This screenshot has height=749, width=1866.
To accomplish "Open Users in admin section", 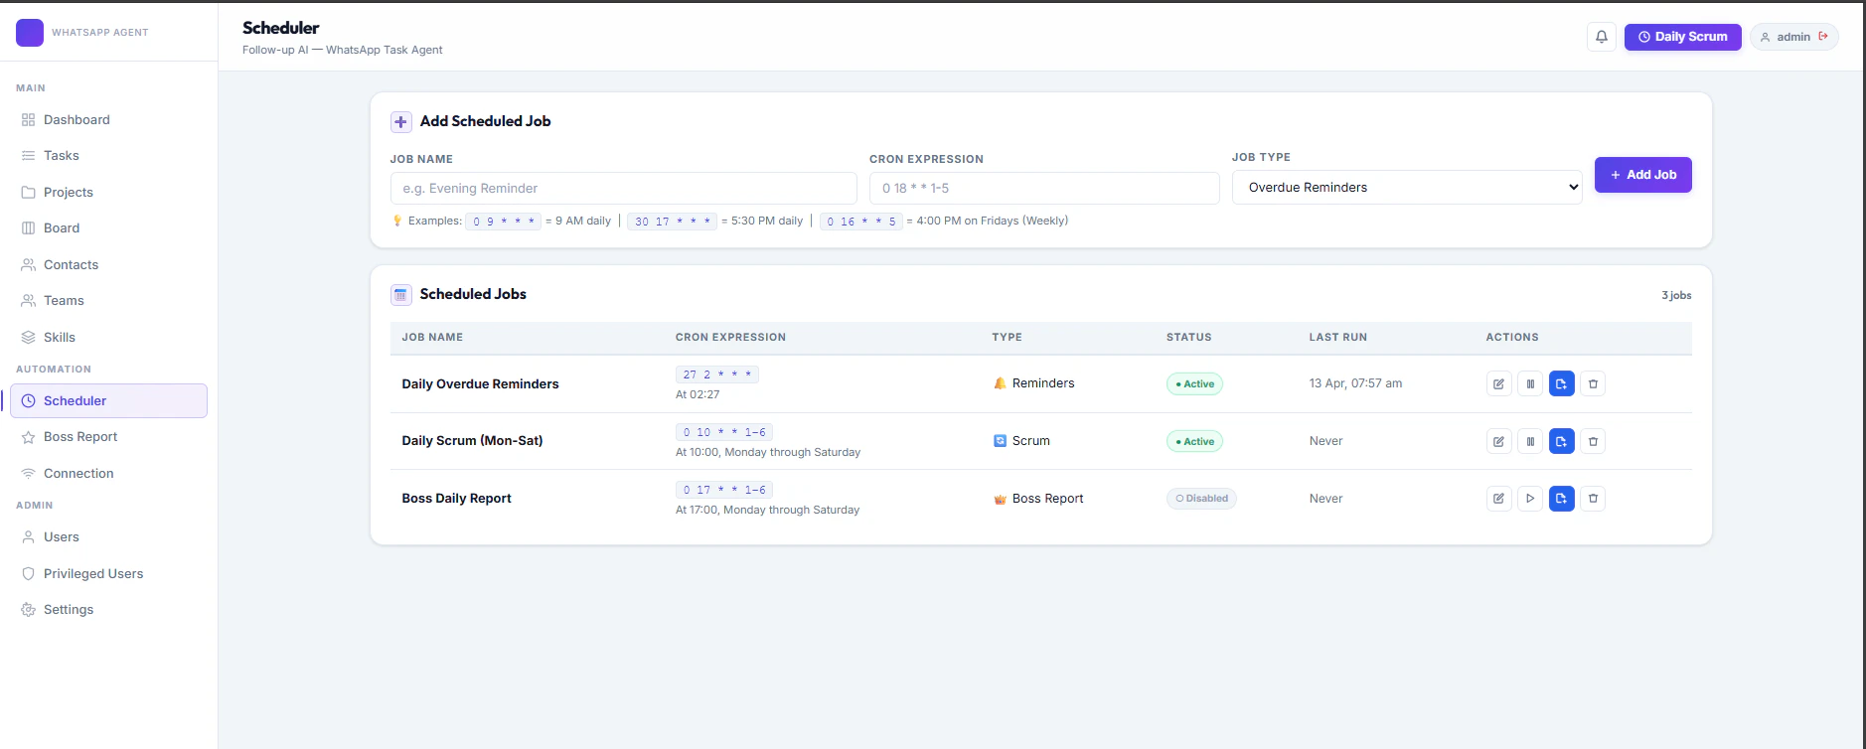I will tap(108, 537).
